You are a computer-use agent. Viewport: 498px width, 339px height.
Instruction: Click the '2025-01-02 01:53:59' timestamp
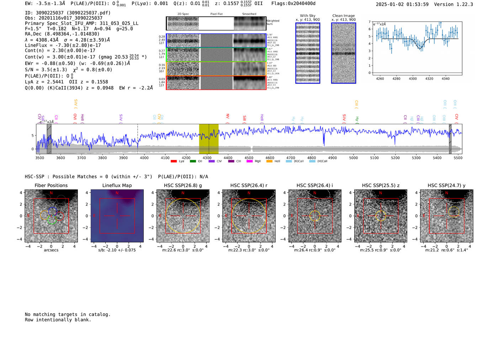click(x=402, y=4)
